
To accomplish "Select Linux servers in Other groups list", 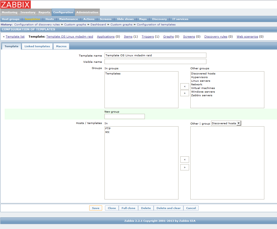I will click(201, 81).
